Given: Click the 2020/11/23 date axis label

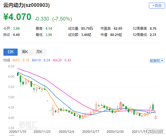Looking at the screenshot, I should coord(42,132).
